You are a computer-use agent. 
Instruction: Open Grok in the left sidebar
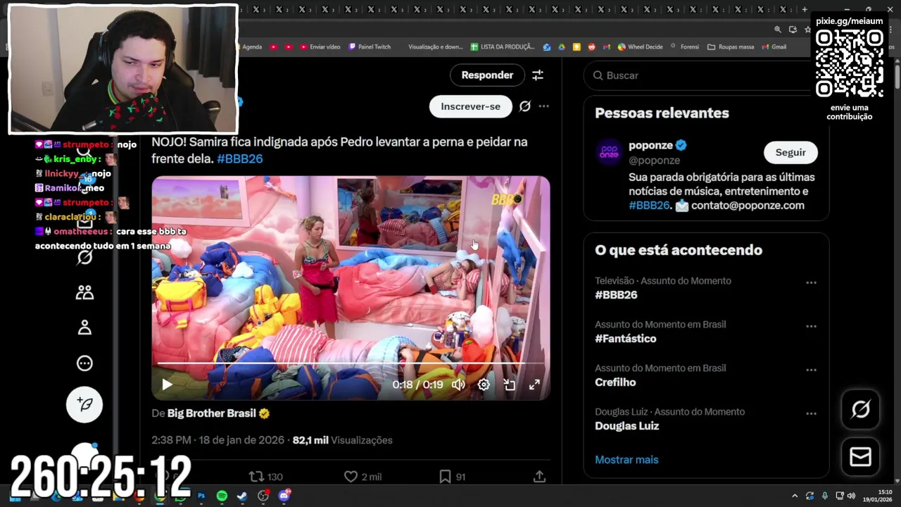[x=84, y=257]
